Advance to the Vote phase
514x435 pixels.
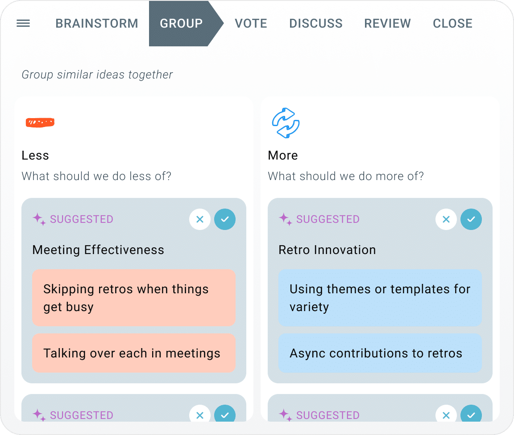click(251, 24)
